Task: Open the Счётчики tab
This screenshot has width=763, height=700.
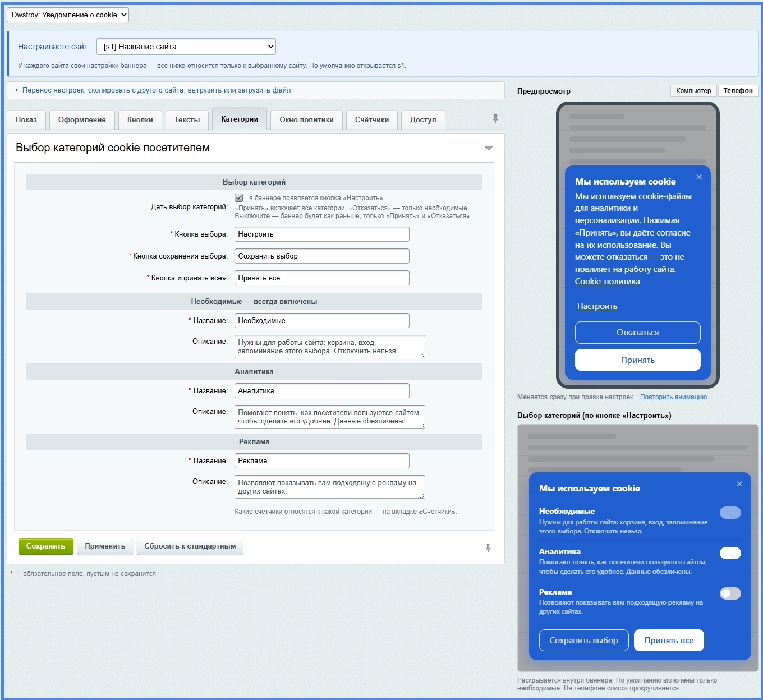Action: coord(372,120)
